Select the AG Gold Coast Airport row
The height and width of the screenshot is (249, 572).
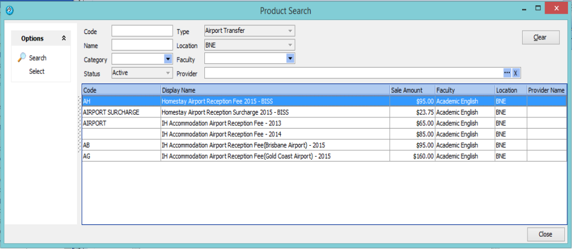(x=235, y=156)
